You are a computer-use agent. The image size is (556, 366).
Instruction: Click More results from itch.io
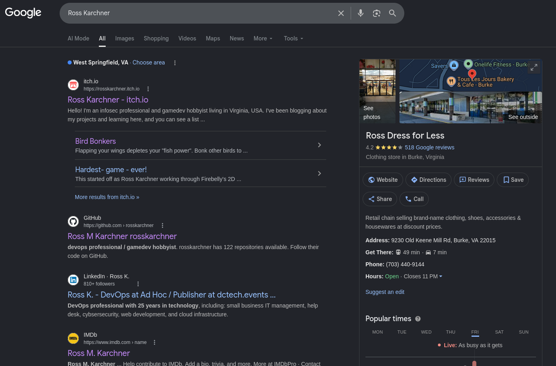[x=107, y=197]
